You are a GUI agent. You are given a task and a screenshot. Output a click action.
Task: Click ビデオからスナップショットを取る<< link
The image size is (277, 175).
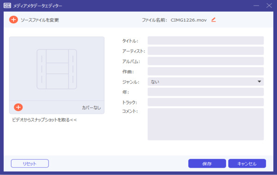click(x=44, y=120)
